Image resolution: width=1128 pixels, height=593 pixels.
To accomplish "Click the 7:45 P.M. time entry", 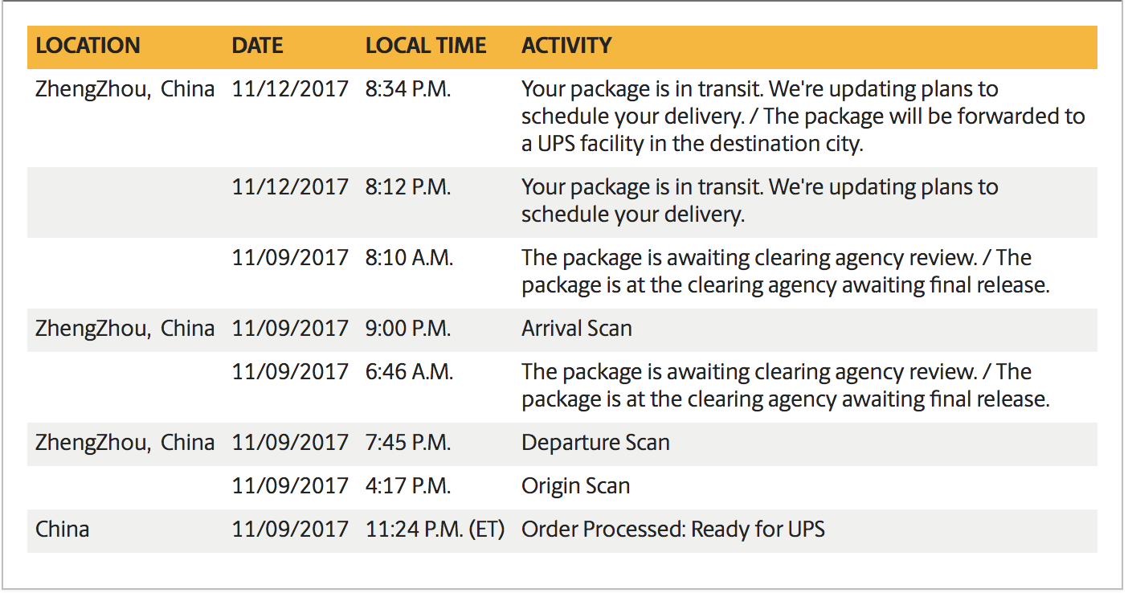I will pos(408,443).
